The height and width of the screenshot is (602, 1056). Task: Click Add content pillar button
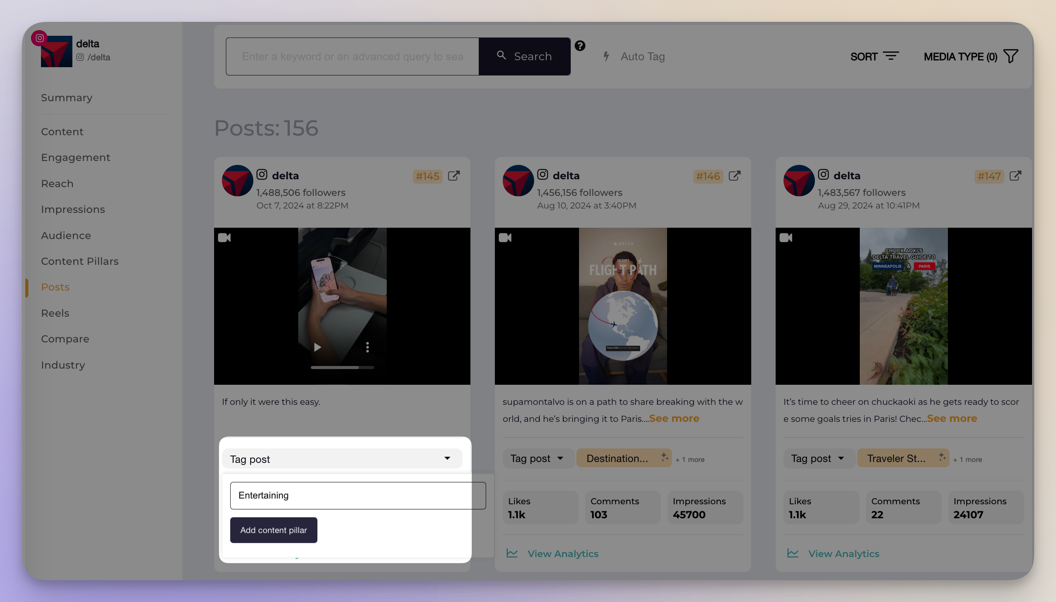point(274,530)
